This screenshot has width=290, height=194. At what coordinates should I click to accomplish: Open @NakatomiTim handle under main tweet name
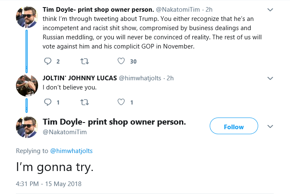(x=65, y=132)
